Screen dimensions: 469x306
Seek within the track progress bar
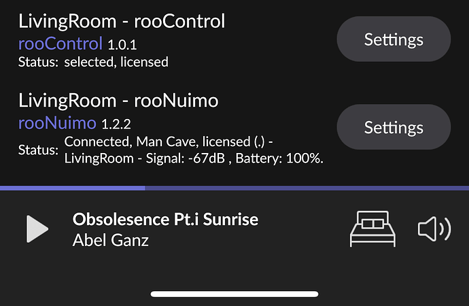pyautogui.click(x=234, y=188)
